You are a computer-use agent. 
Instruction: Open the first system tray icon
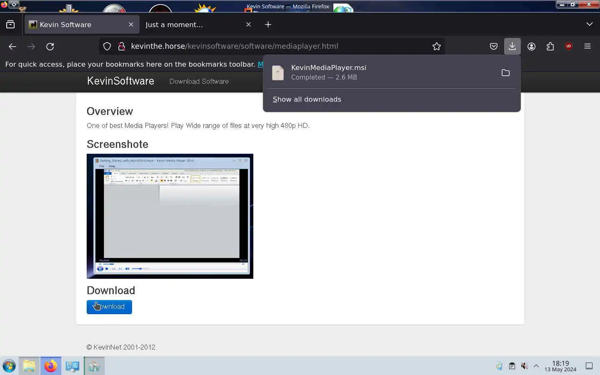point(499,366)
